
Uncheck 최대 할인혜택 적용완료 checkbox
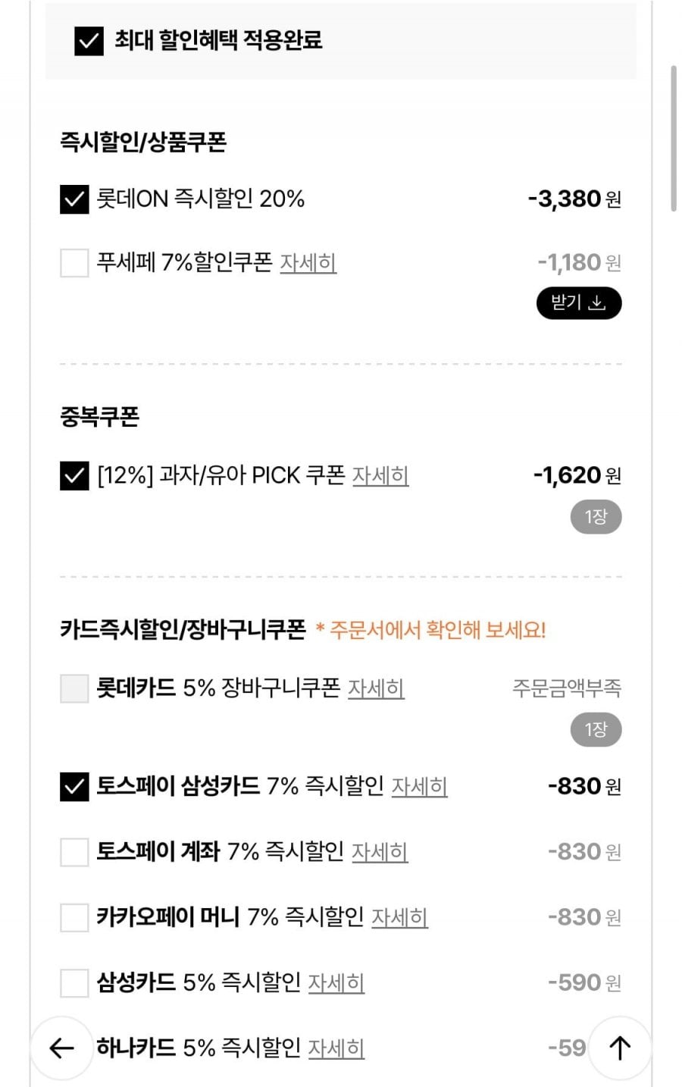click(x=89, y=41)
